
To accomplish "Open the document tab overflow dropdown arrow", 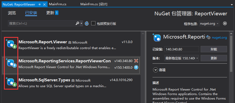I will pos(232,5).
